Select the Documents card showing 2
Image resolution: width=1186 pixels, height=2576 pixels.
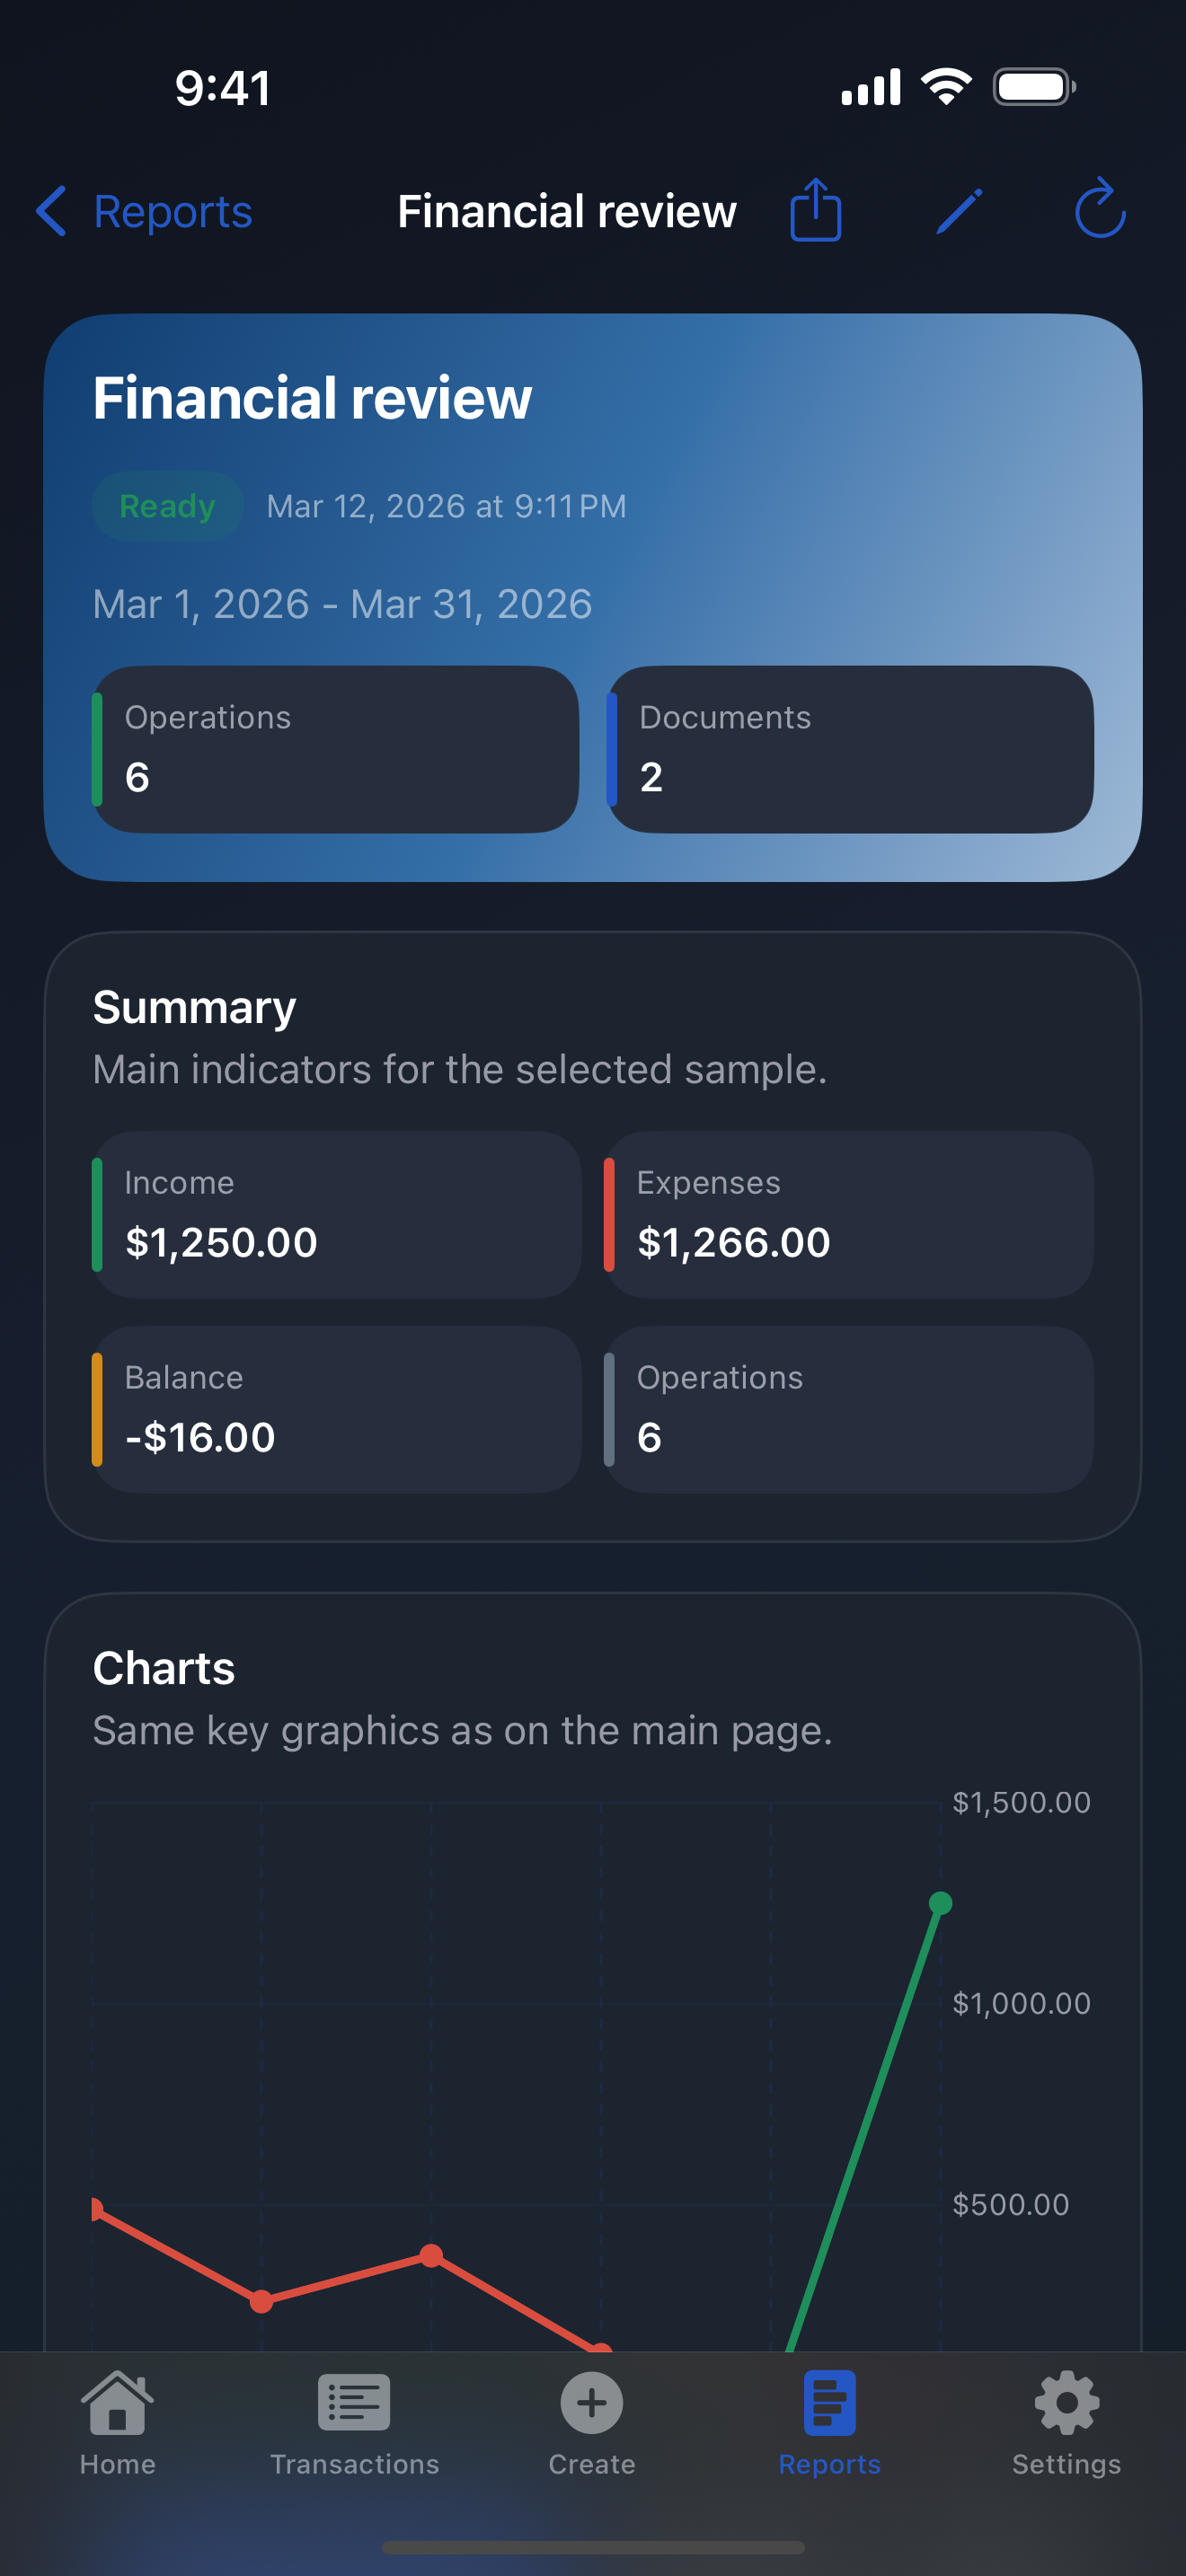tap(850, 748)
